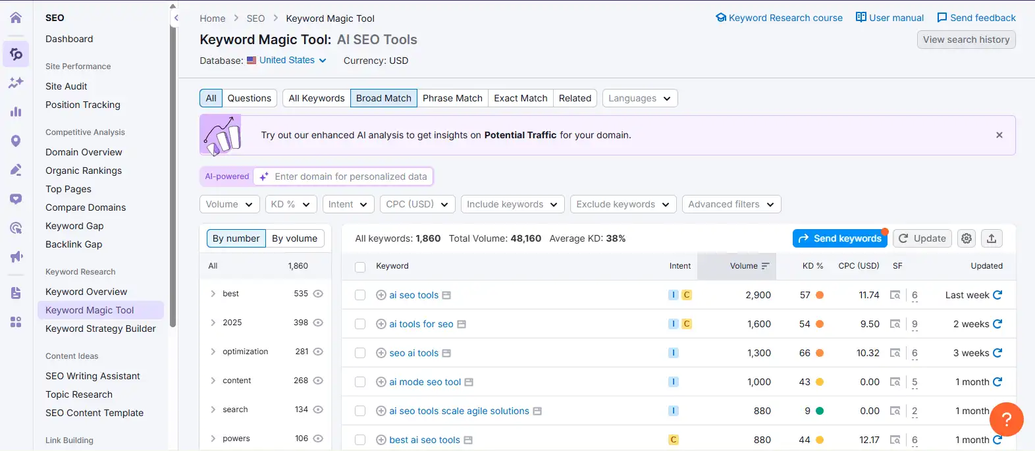The width and height of the screenshot is (1035, 451).
Task: Open Include keywords dropdown
Action: (513, 204)
